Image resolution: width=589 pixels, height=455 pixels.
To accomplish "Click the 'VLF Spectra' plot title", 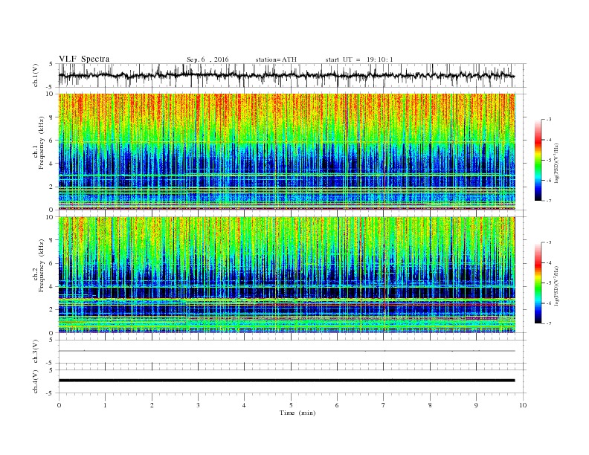I will click(x=84, y=59).
